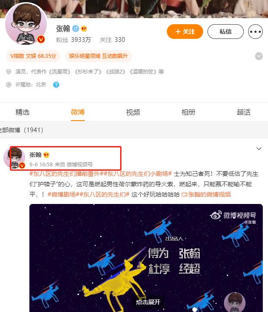268x312 pixels.
Task: Click the three-dots more options button
Action: point(255,32)
